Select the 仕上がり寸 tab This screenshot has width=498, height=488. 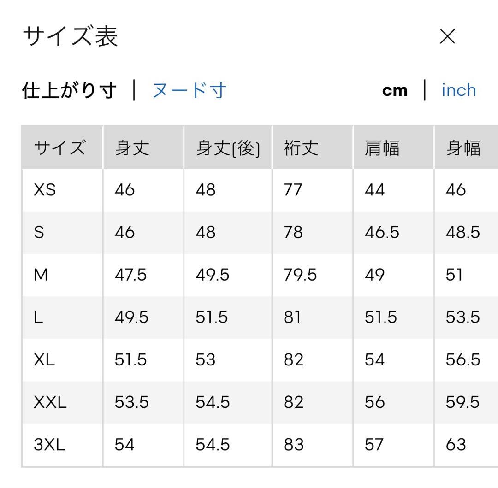coord(69,90)
